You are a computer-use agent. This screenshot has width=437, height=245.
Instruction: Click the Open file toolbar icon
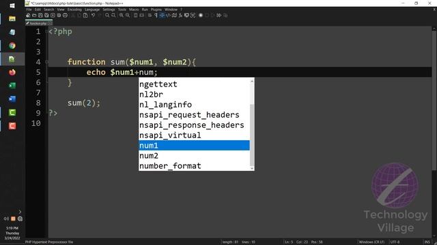click(34, 15)
